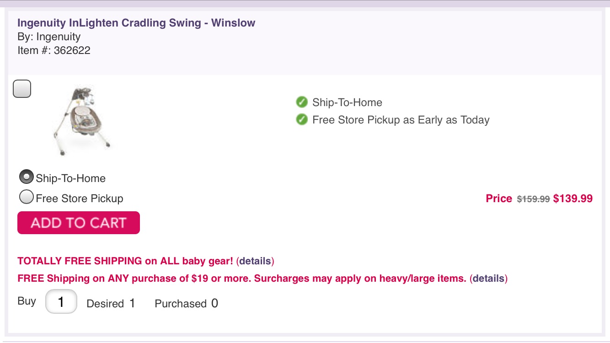Open the Ingenuity InLighten Cradling Swing title link
Image resolution: width=610 pixels, height=343 pixels.
tap(136, 23)
